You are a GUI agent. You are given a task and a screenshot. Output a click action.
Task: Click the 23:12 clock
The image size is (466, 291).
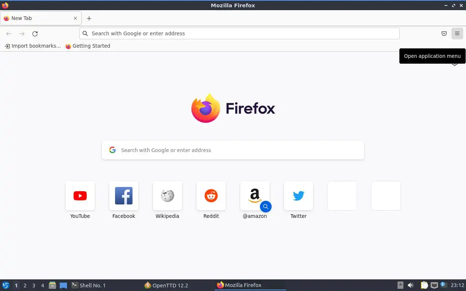point(457,285)
